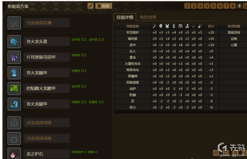Click the 点击选择戒指 ring selection field
The width and height of the screenshot is (247, 159).
point(47,138)
